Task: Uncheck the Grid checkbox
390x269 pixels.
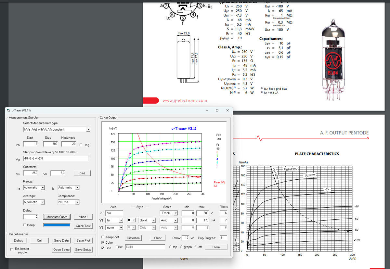Action: pos(103,248)
